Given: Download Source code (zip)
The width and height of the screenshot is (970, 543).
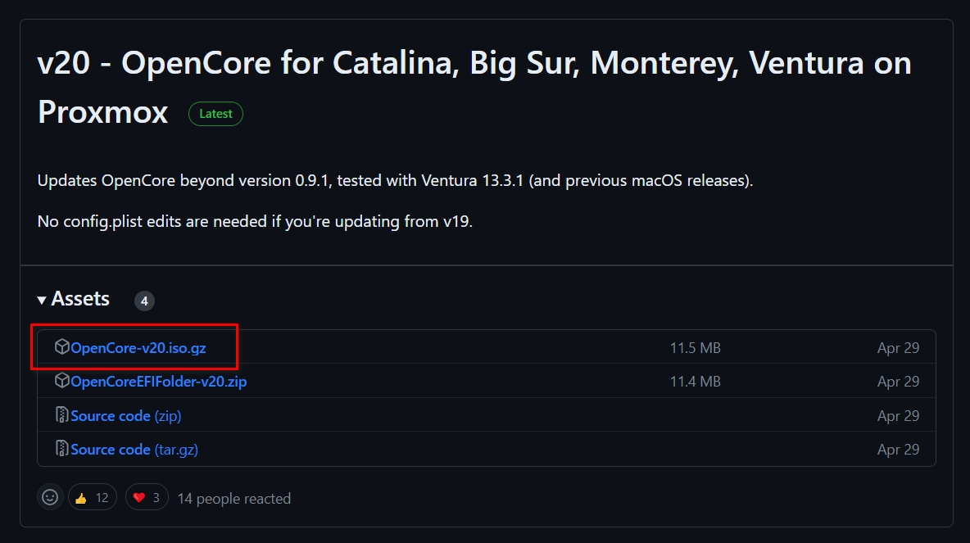Looking at the screenshot, I should pos(125,416).
